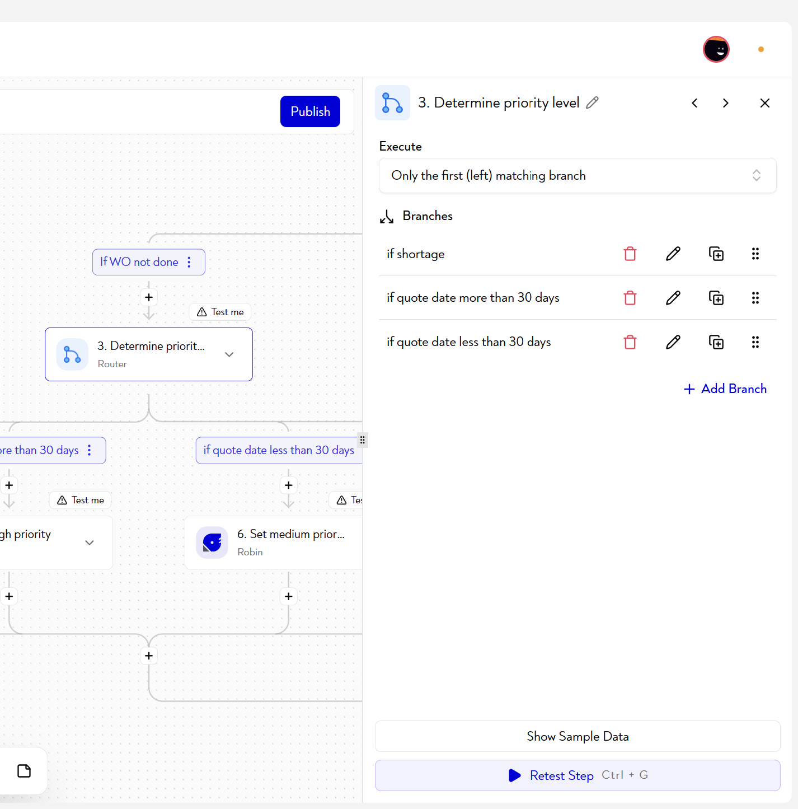Rename step via pencil icon beside title
Image resolution: width=798 pixels, height=809 pixels.
[592, 102]
